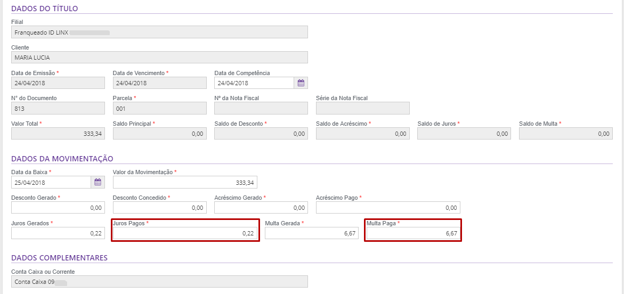The width and height of the screenshot is (624, 294).
Task: Open calendar picker for Data da Baixa
Action: click(98, 182)
